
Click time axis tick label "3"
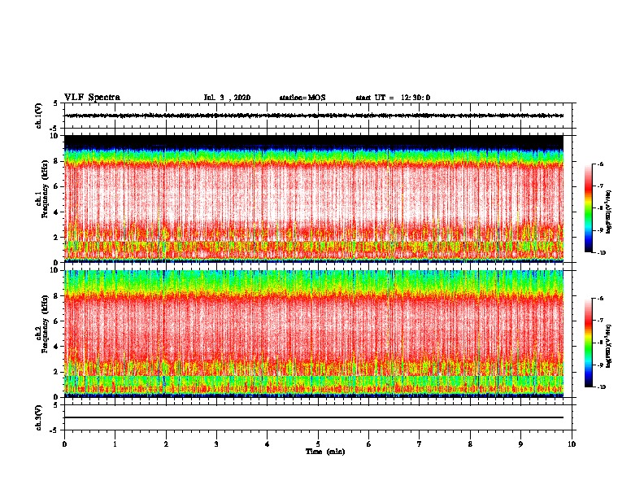[216, 444]
